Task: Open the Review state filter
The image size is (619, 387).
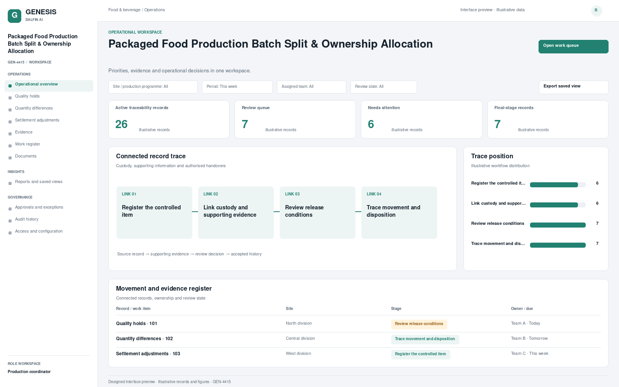Action: tap(384, 87)
